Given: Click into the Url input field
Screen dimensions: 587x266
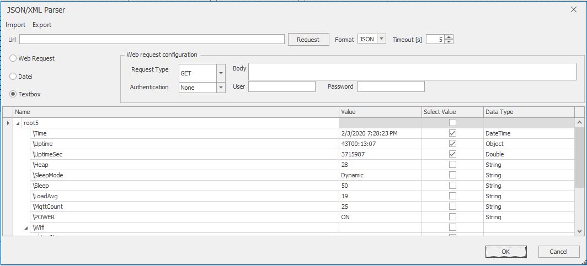Looking at the screenshot, I should click(152, 39).
